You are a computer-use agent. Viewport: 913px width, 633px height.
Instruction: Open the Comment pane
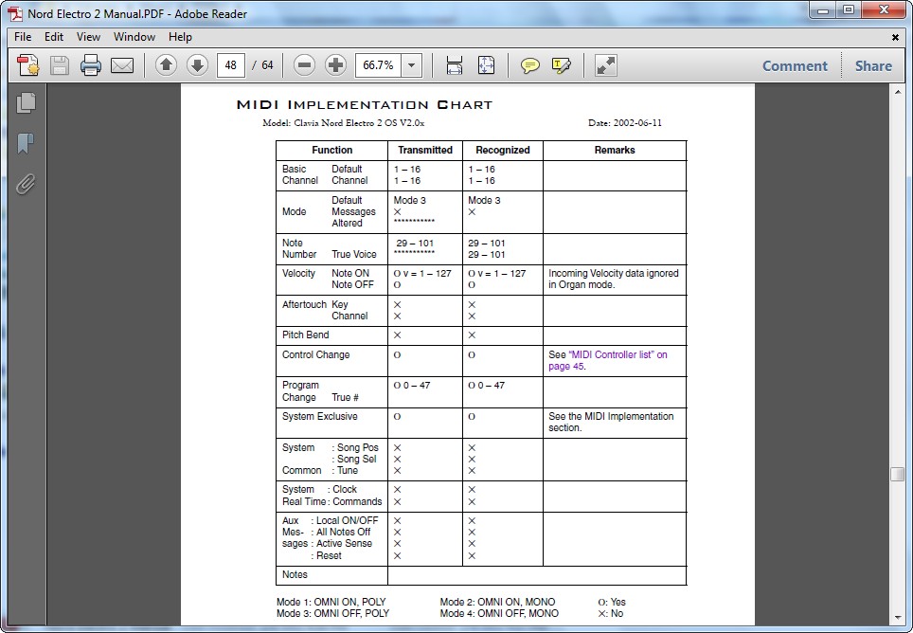click(795, 65)
